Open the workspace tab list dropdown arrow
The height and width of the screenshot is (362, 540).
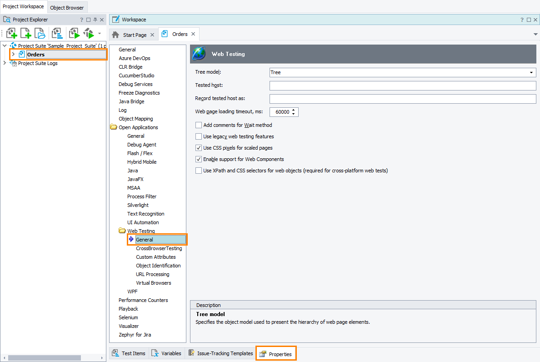click(x=535, y=34)
